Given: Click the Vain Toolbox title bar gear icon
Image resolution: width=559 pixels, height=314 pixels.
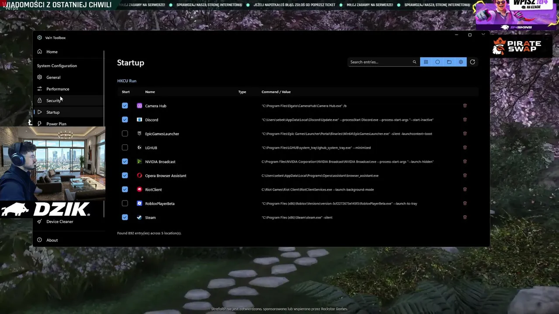Looking at the screenshot, I should (39, 38).
